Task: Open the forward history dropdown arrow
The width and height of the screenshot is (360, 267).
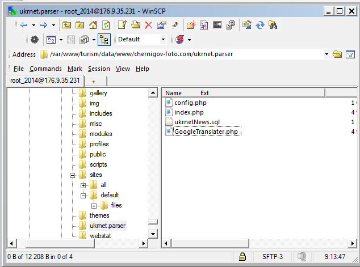Action: (53, 25)
